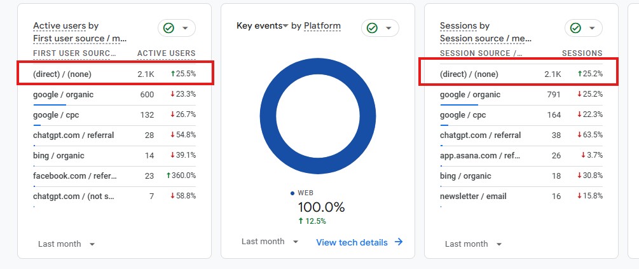
Task: Click the 25.5% increase for direct users
Action: [183, 74]
